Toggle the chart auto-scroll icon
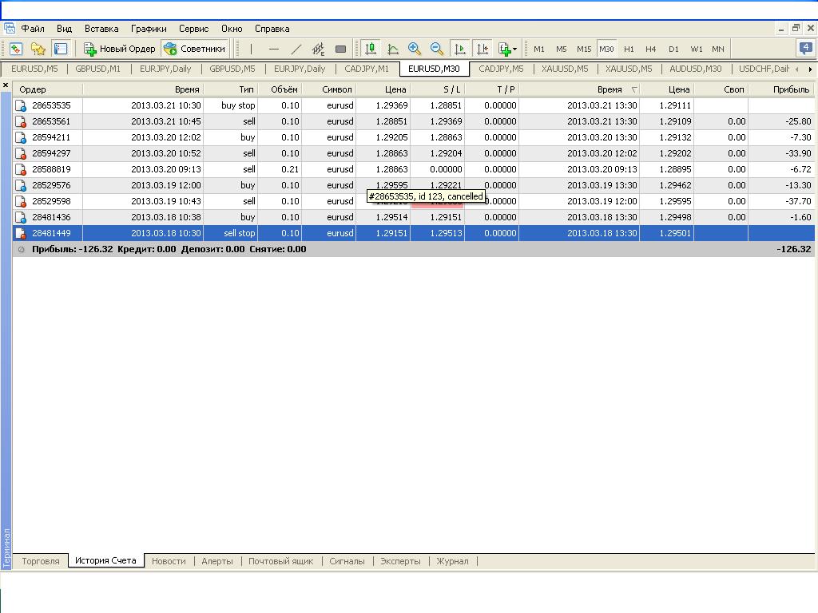The image size is (818, 613). [x=459, y=49]
